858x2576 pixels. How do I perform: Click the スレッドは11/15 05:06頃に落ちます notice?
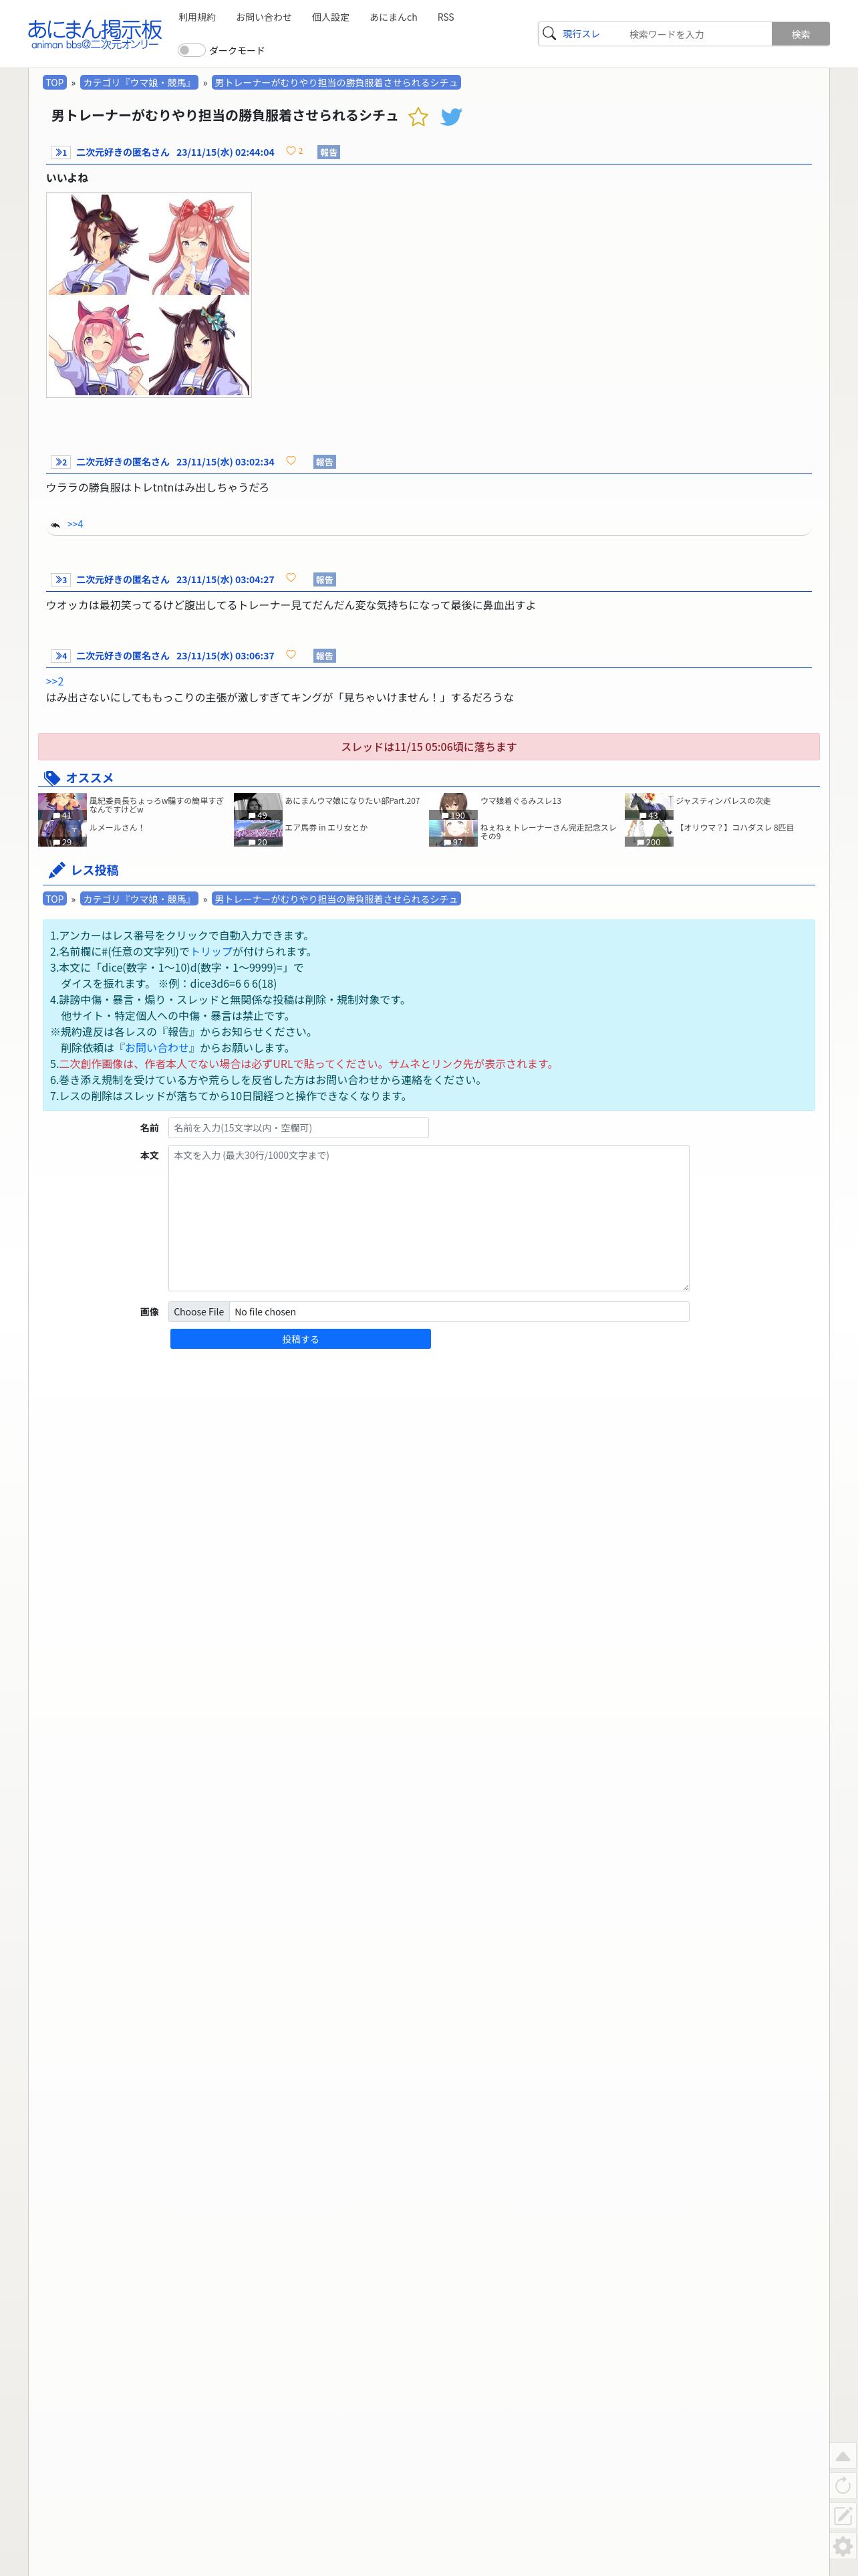pyautogui.click(x=428, y=747)
